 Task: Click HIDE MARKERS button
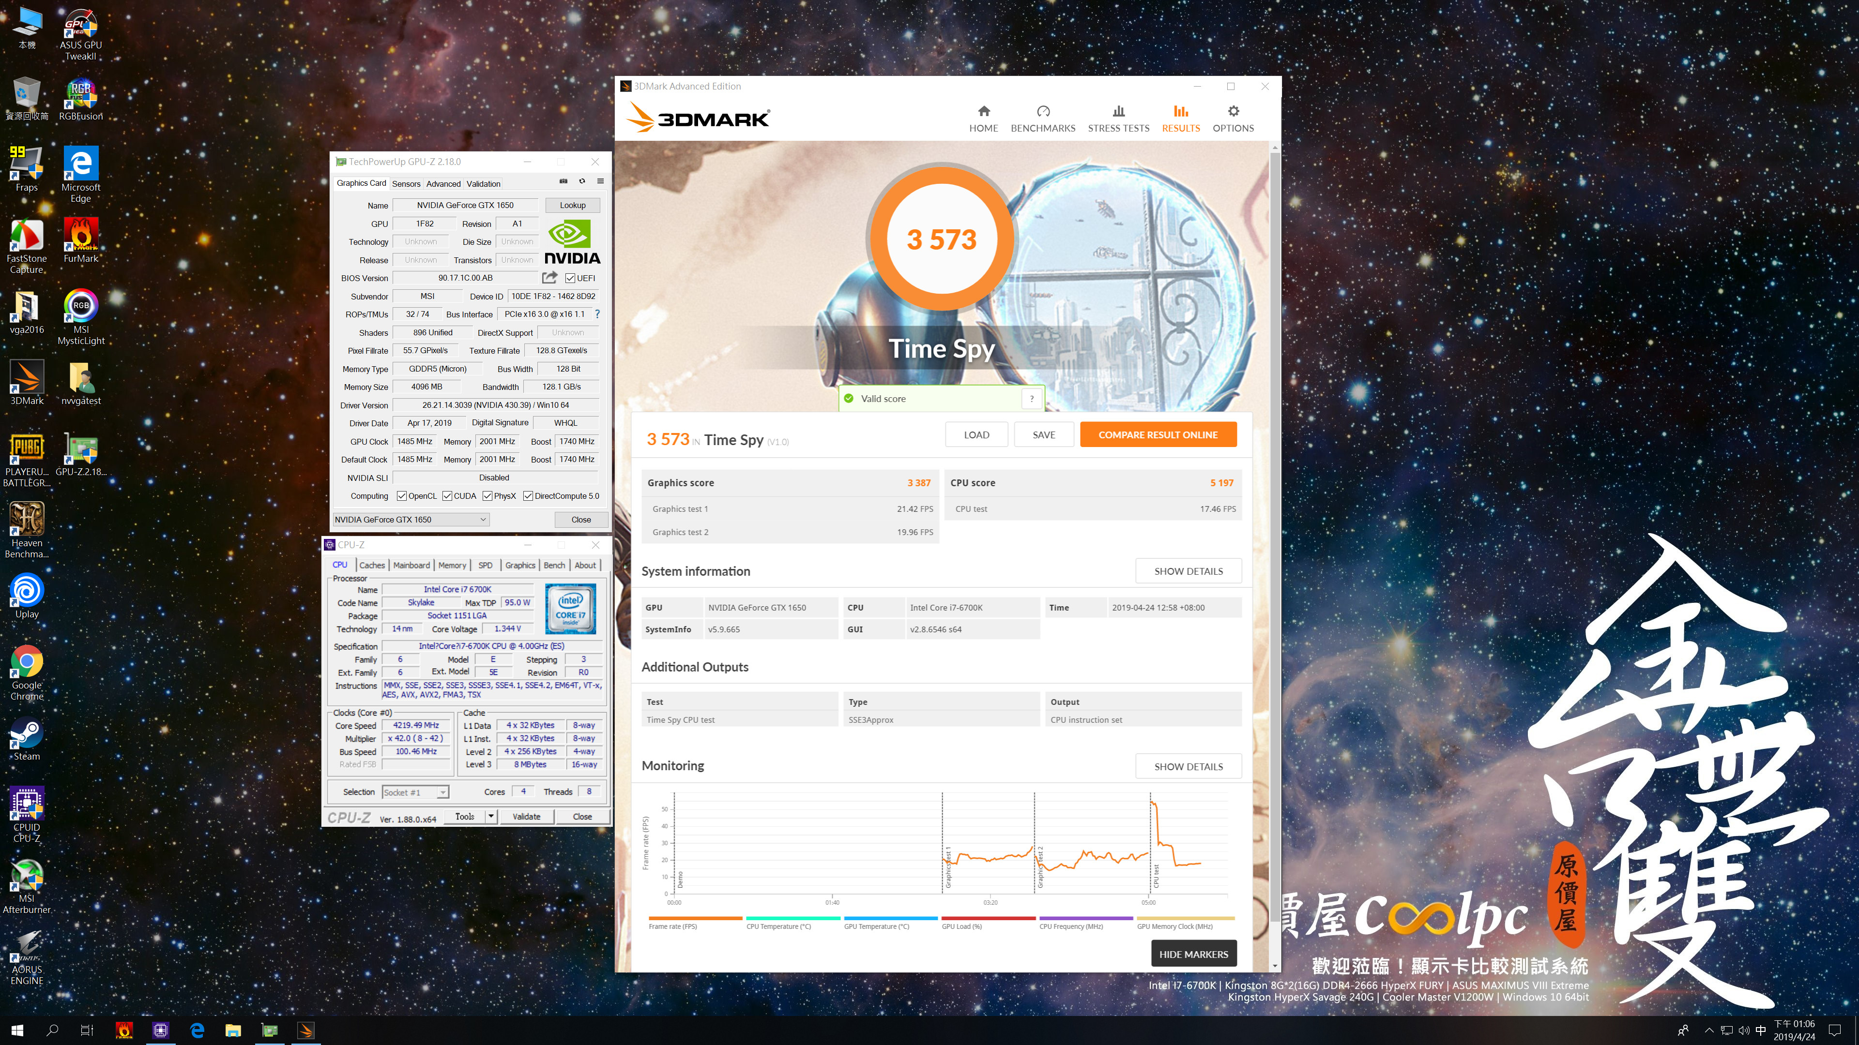[1194, 954]
